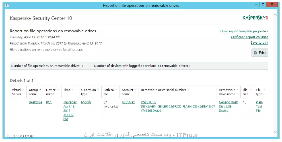This screenshot has width=282, height=142.
Task: Sort by Group name column header
Action: point(35,92)
